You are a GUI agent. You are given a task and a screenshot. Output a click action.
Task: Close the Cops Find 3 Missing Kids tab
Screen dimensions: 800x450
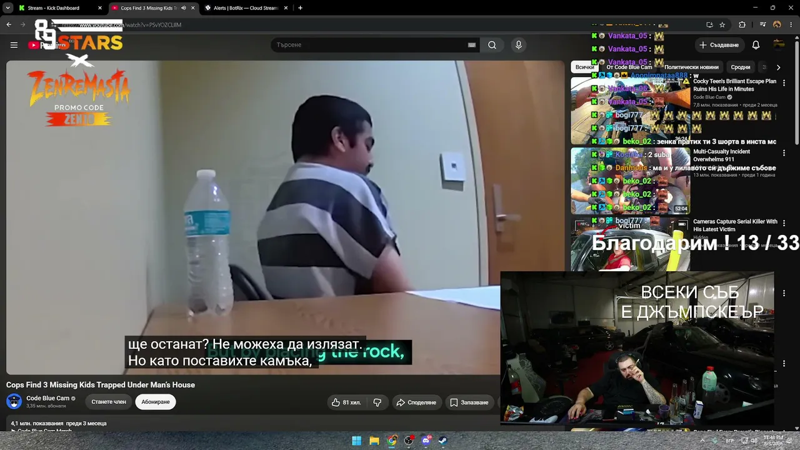pos(192,8)
